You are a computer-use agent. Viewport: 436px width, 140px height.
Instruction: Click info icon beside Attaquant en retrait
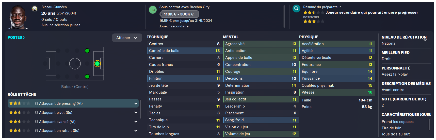37,131
